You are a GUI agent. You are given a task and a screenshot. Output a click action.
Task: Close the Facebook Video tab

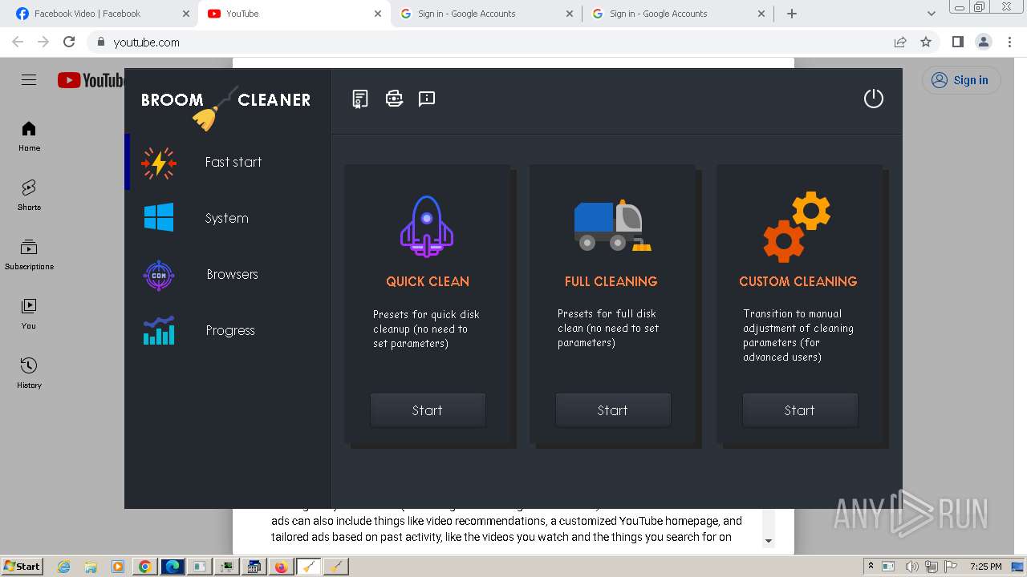[185, 14]
